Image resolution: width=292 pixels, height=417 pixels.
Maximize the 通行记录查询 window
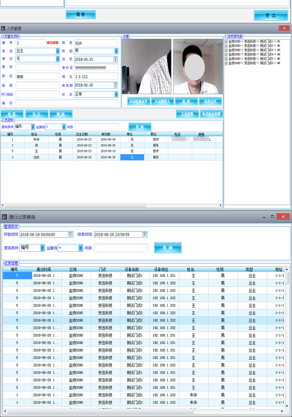[272, 216]
